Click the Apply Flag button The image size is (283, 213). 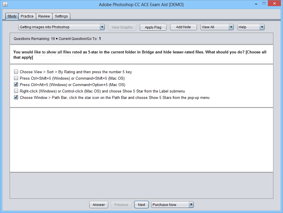point(153,27)
